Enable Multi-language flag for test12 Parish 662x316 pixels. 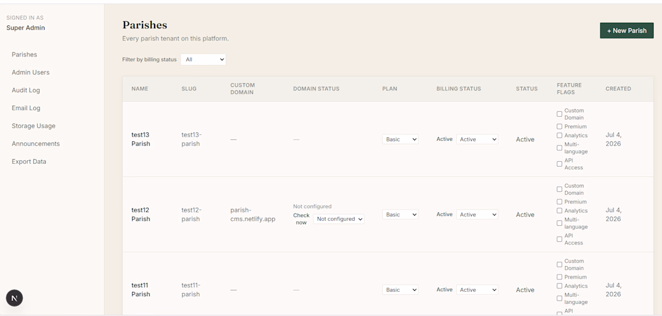pyautogui.click(x=560, y=223)
